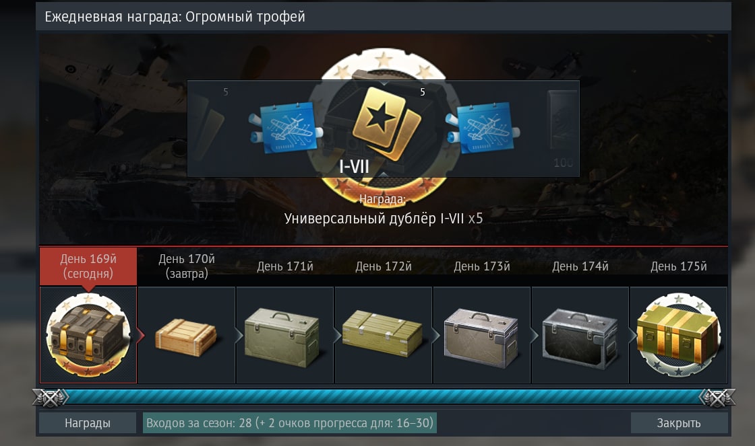Open the golden trophy chest for day 175
Screen dimensions: 755x446
coord(678,335)
